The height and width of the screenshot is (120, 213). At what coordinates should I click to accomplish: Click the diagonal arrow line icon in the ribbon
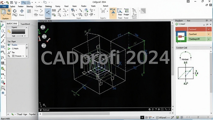81,10
